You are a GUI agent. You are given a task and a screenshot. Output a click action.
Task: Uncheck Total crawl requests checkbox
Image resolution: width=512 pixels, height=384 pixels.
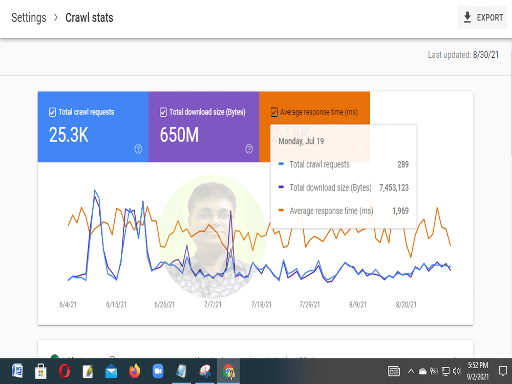[52, 112]
